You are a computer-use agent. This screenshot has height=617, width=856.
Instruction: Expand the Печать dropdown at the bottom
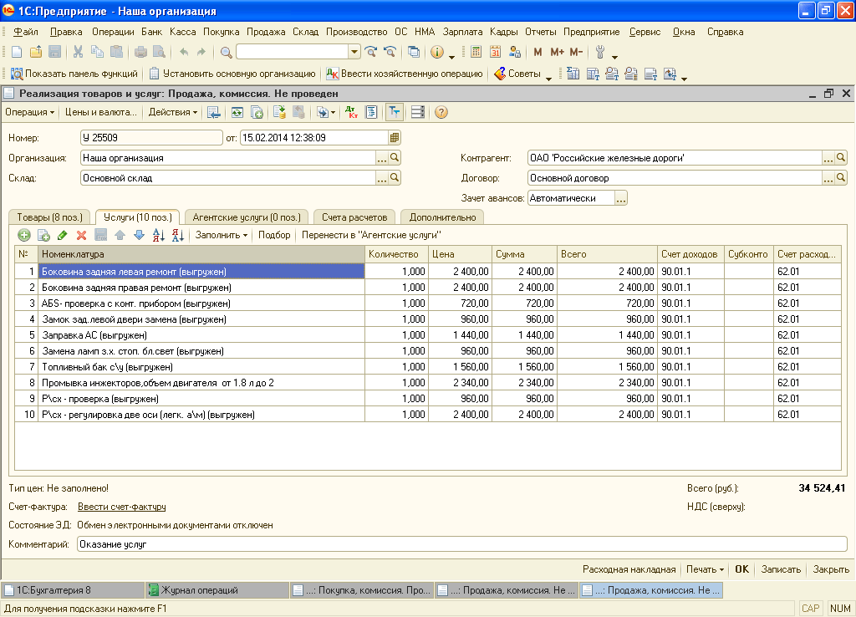[x=705, y=569]
